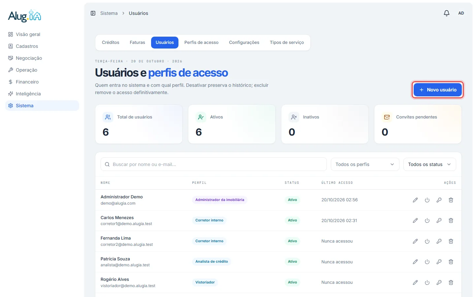Viewport: 475px width, 297px height.
Task: Open Negociação in the sidebar
Action: point(42,58)
